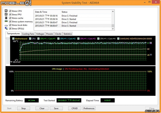The image size is (161, 113).
Task: Maximize the System Stability Test window
Action: coord(150,2)
